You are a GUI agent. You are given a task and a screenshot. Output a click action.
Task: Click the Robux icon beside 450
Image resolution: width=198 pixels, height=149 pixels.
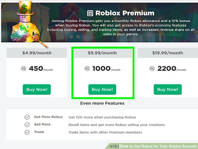pyautogui.click(x=24, y=69)
